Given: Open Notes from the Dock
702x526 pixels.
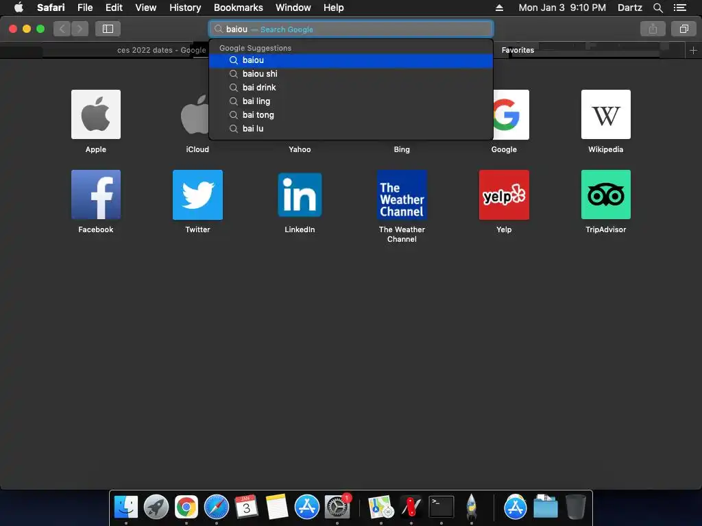Looking at the screenshot, I should click(x=277, y=508).
